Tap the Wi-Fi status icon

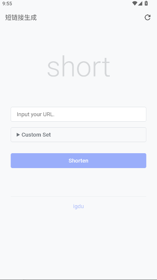(x=135, y=3)
